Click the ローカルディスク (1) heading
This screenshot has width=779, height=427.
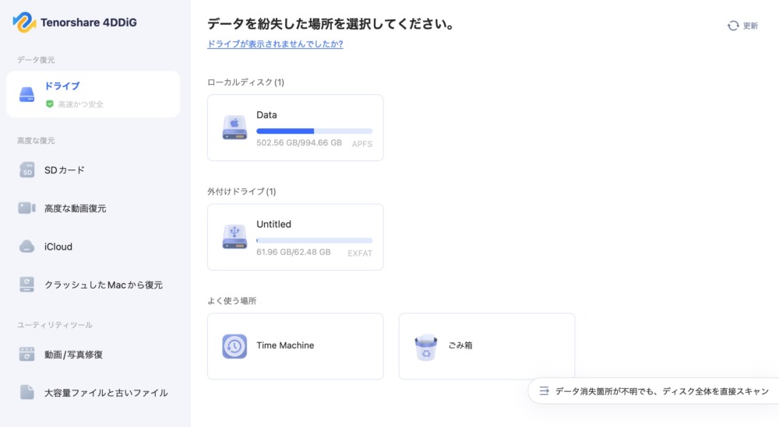pos(245,82)
